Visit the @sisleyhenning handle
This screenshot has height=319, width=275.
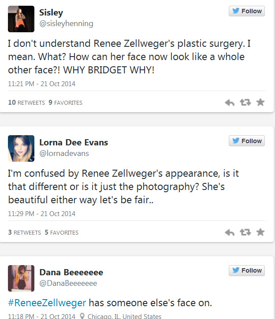[x=66, y=24]
